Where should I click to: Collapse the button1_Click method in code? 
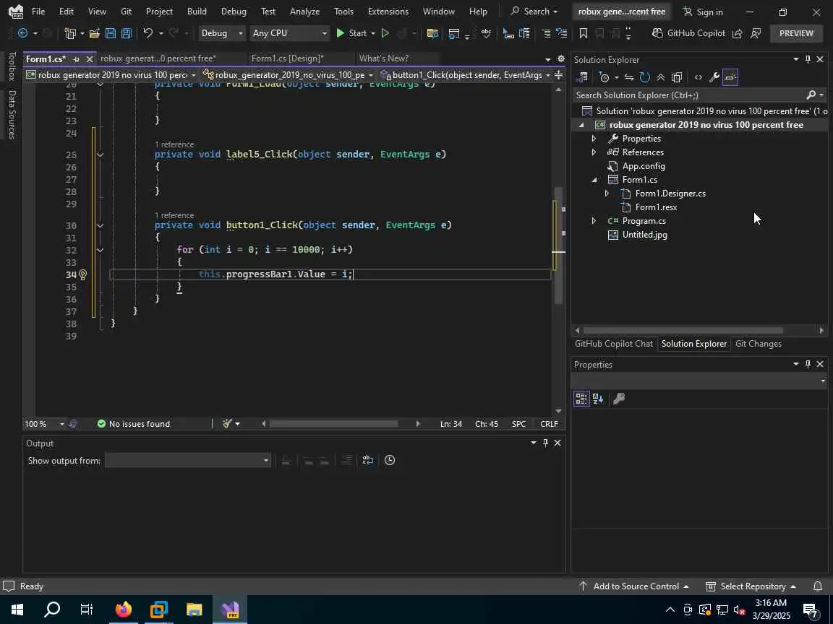[x=100, y=225]
